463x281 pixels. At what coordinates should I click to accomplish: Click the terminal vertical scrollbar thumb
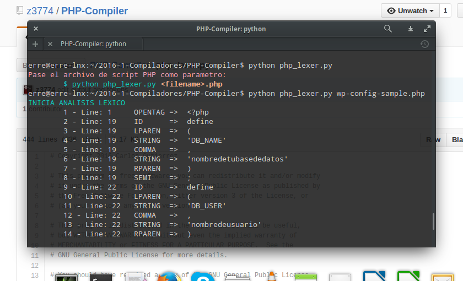tap(433, 221)
